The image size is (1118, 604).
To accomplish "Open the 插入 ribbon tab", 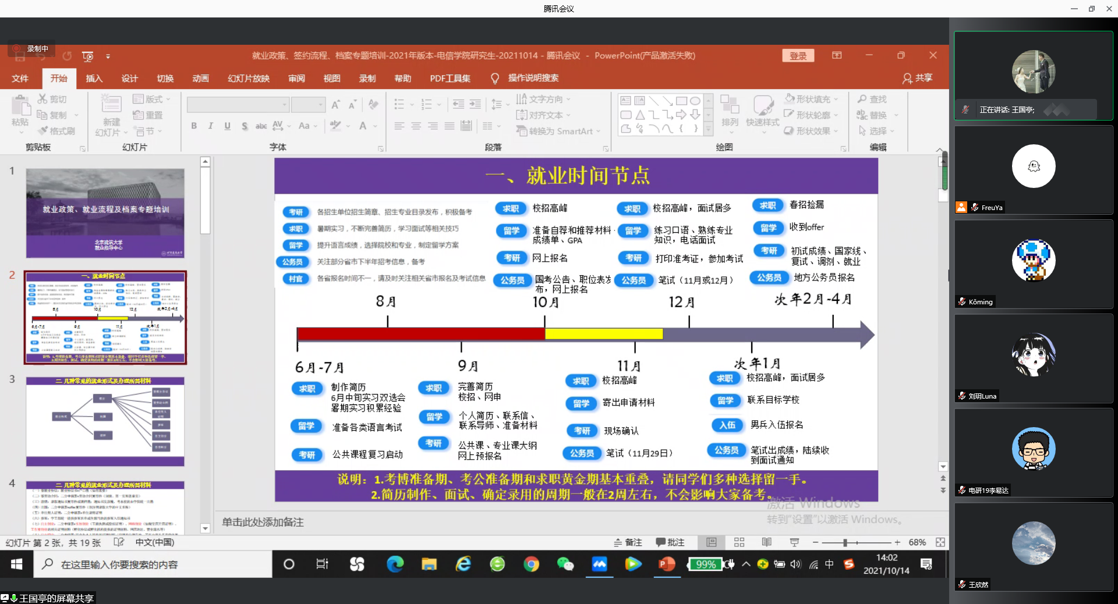I will click(94, 78).
